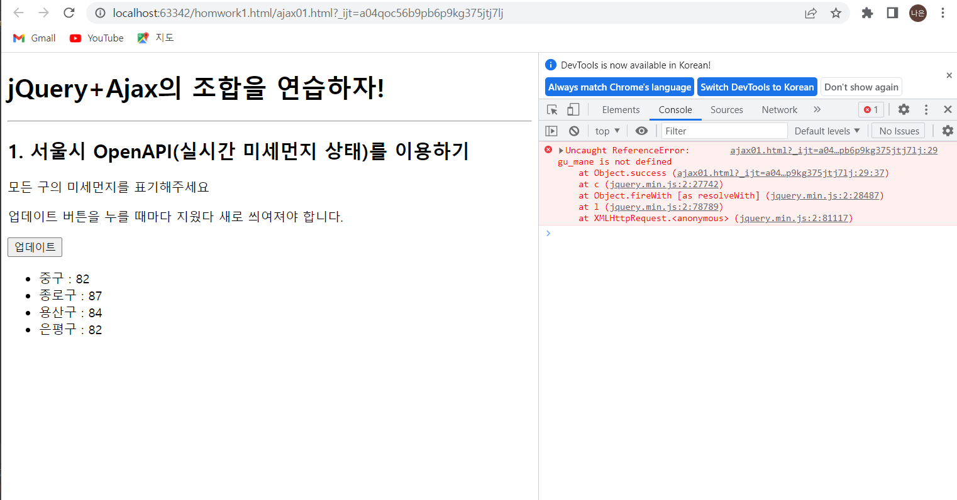Close the DevTools panel

pos(948,109)
